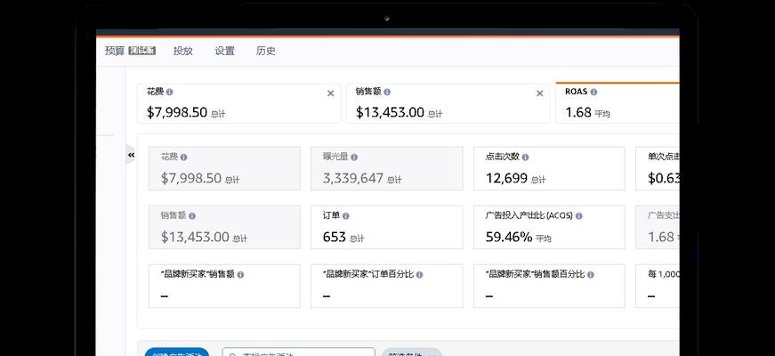Click the info icon beside 花费 in the metric grid

[183, 158]
